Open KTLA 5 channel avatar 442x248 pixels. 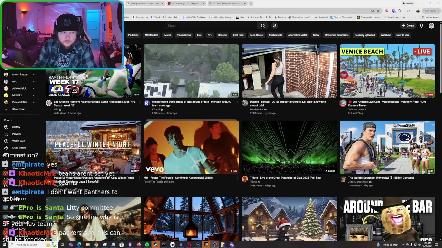click(147, 103)
